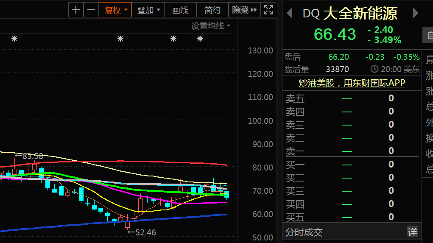Viewport: 433px width, 243px height.
Task: Toggle fullscreen chart icon
Action: click(268, 10)
